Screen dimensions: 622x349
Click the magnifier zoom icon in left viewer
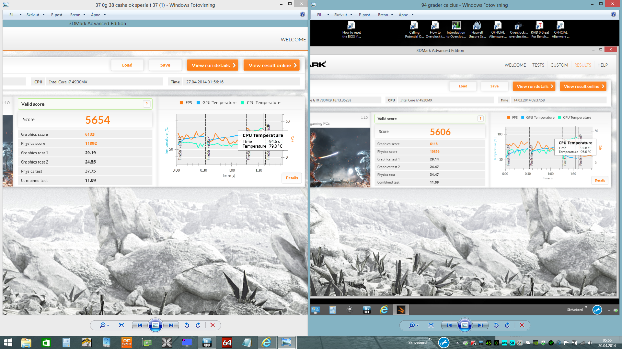102,325
